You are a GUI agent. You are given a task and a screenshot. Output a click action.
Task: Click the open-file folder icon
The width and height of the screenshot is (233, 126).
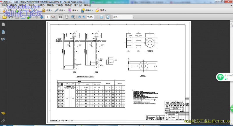click(4, 17)
